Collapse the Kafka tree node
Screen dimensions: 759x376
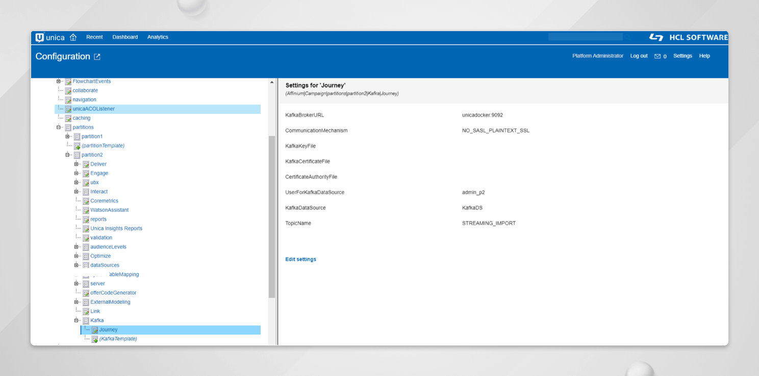pos(77,320)
